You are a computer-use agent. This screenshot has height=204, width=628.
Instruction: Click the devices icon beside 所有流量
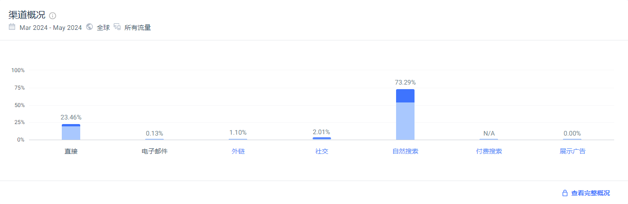click(x=117, y=27)
